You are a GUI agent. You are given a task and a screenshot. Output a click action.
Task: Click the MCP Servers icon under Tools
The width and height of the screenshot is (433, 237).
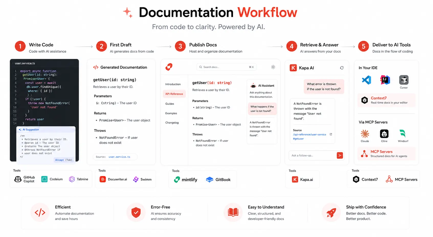(389, 179)
